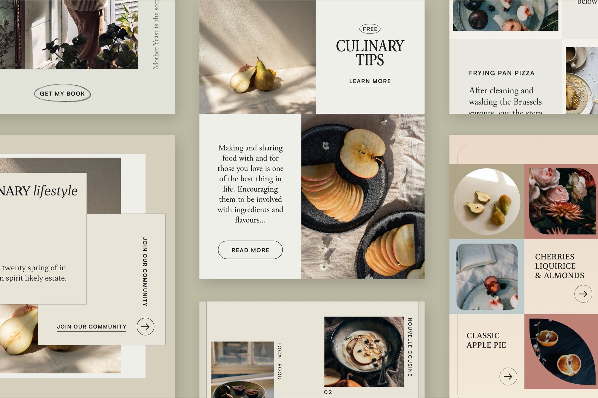Click the 'JOIN OUR COMMUNITY' text link
Viewport: 598px width, 398px height.
91,326
